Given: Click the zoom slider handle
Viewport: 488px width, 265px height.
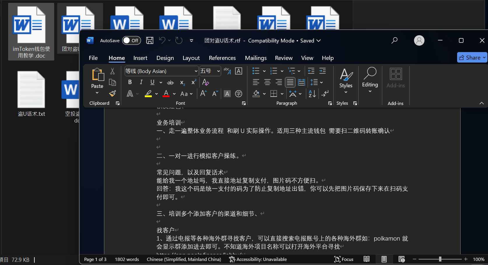Looking at the screenshot, I should 440,259.
